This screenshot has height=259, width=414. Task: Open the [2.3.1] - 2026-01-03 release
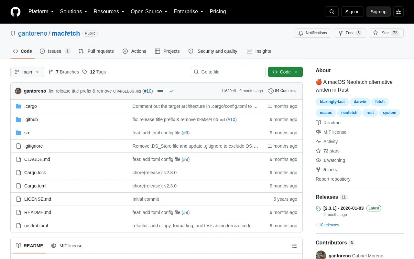pyautogui.click(x=343, y=208)
